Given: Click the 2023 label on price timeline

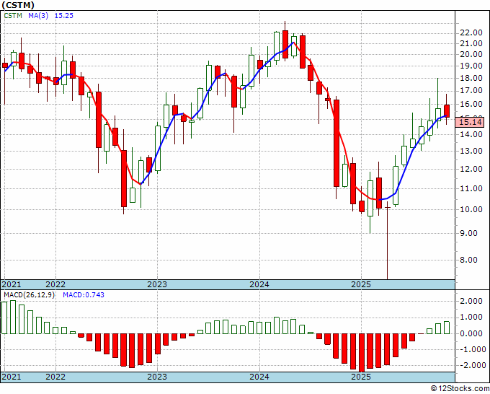Looking at the screenshot, I should 157,284.
